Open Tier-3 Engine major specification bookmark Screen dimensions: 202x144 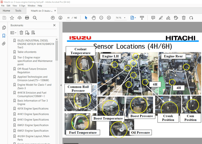[35, 61]
